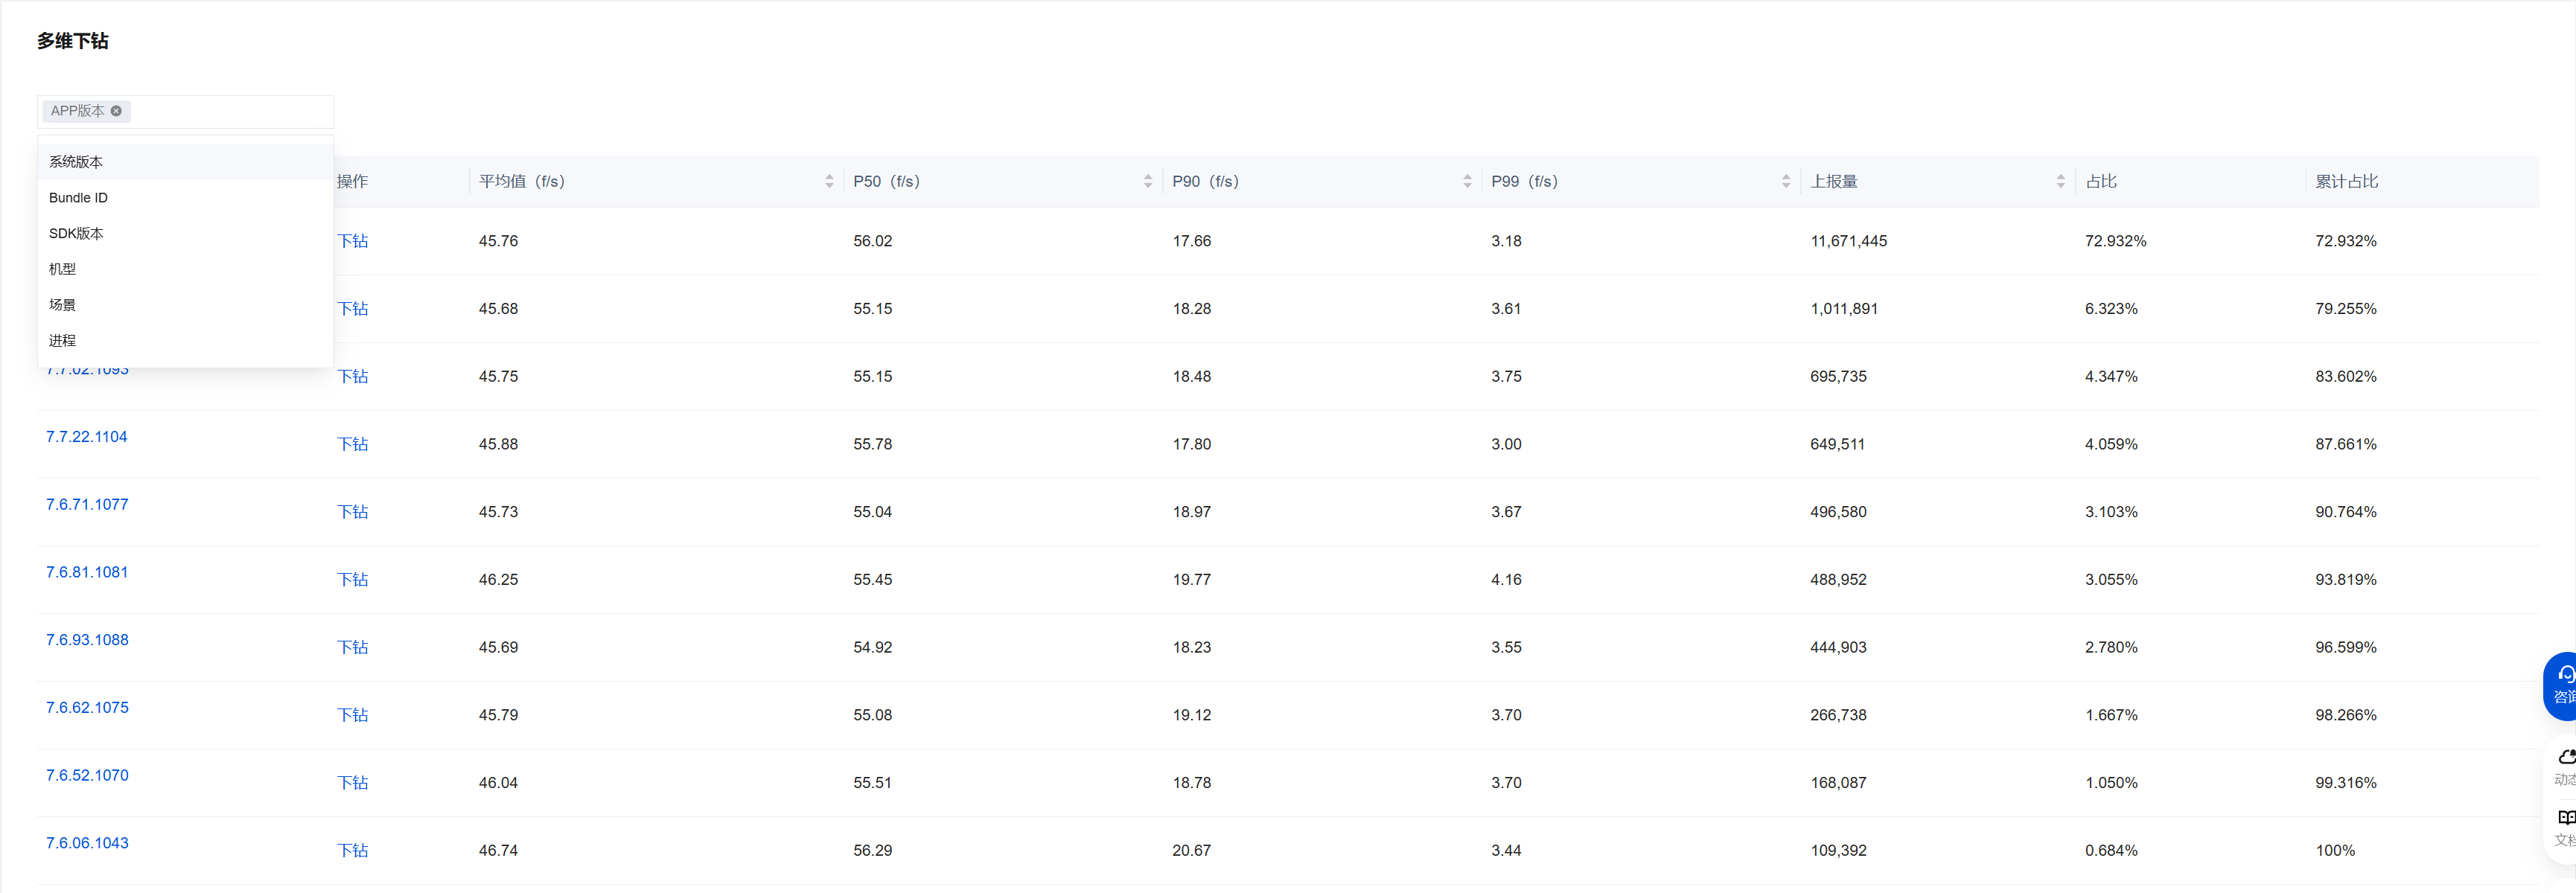Open the 文档 book icon on right edge
2576x893 pixels.
tap(2564, 827)
